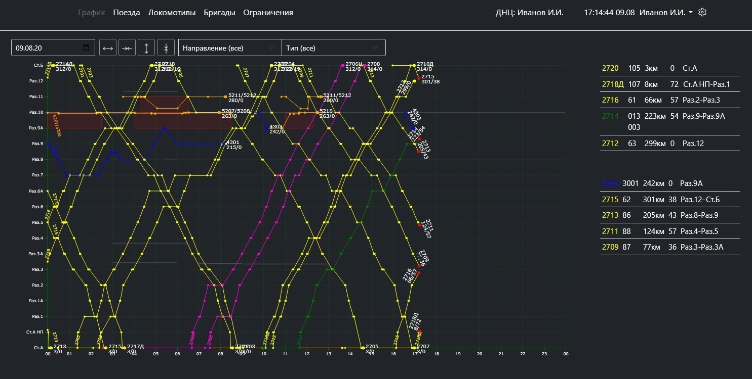Select green train 2714 in the list
This screenshot has width=752, height=379.
[x=670, y=121]
